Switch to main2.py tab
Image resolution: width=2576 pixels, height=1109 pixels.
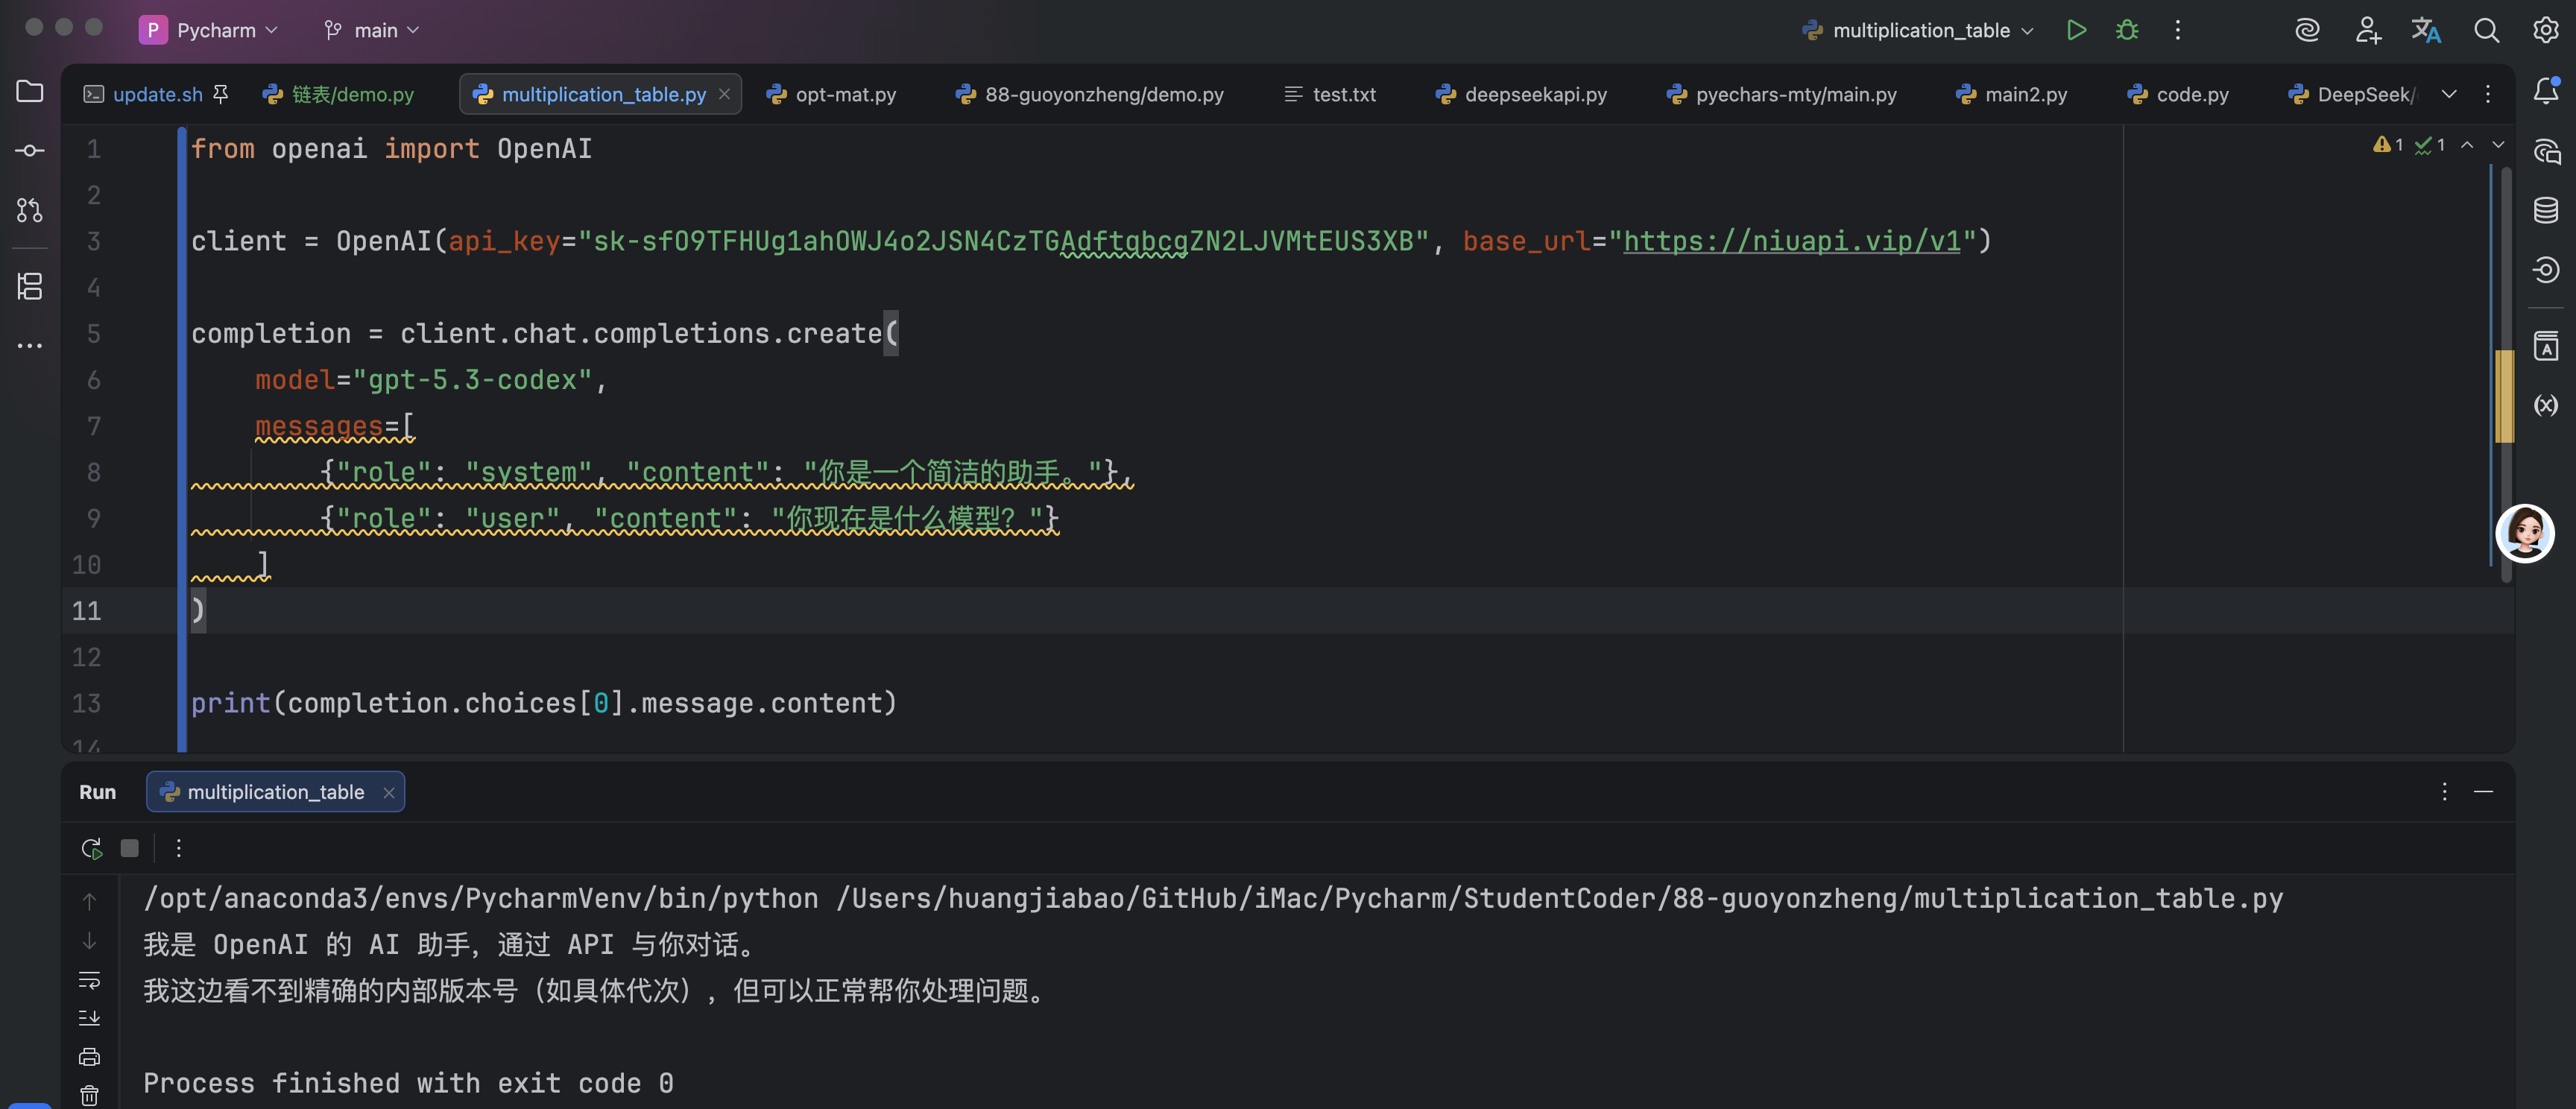[2011, 94]
